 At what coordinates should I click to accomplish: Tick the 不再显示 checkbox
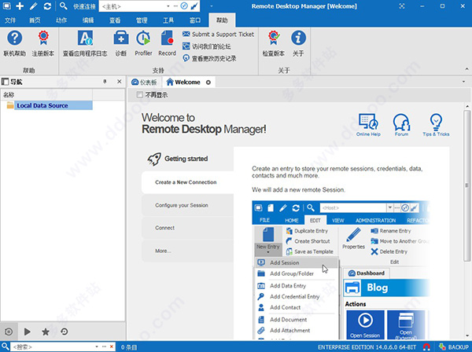139,95
